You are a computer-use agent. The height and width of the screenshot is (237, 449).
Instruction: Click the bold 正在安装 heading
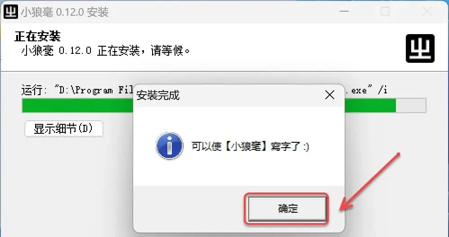click(37, 36)
